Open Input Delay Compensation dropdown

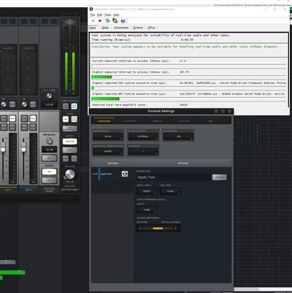108,151
